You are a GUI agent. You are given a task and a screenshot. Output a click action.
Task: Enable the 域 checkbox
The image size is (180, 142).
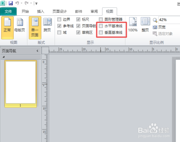(59, 32)
